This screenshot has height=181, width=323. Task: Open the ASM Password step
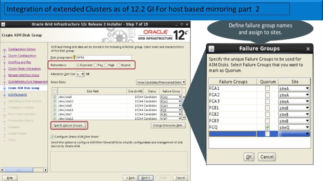pyautogui.click(x=17, y=95)
